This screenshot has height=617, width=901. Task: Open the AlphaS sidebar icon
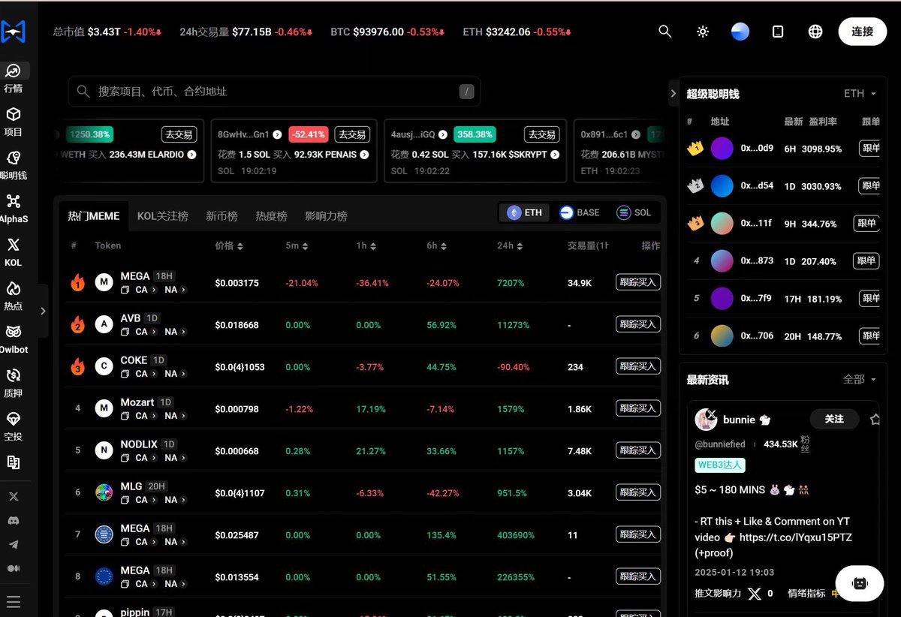click(14, 201)
